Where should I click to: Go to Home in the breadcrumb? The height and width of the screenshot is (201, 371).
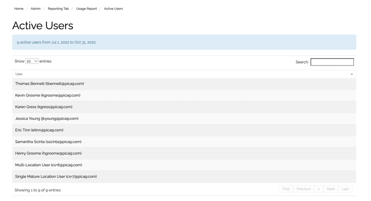[19, 9]
